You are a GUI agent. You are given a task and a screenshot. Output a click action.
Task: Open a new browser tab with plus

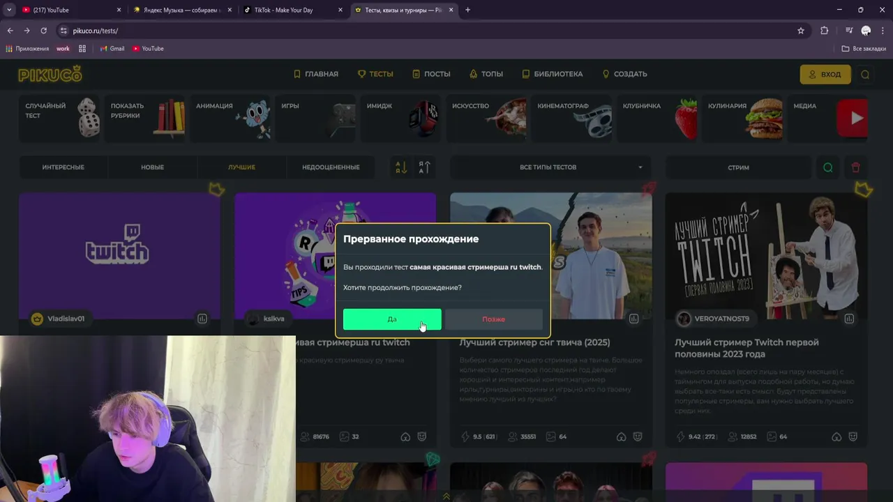point(467,10)
